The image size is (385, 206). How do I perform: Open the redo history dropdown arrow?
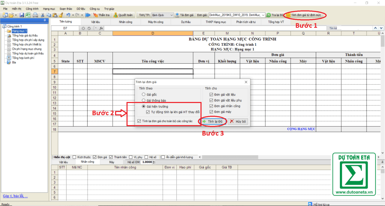(82, 15)
